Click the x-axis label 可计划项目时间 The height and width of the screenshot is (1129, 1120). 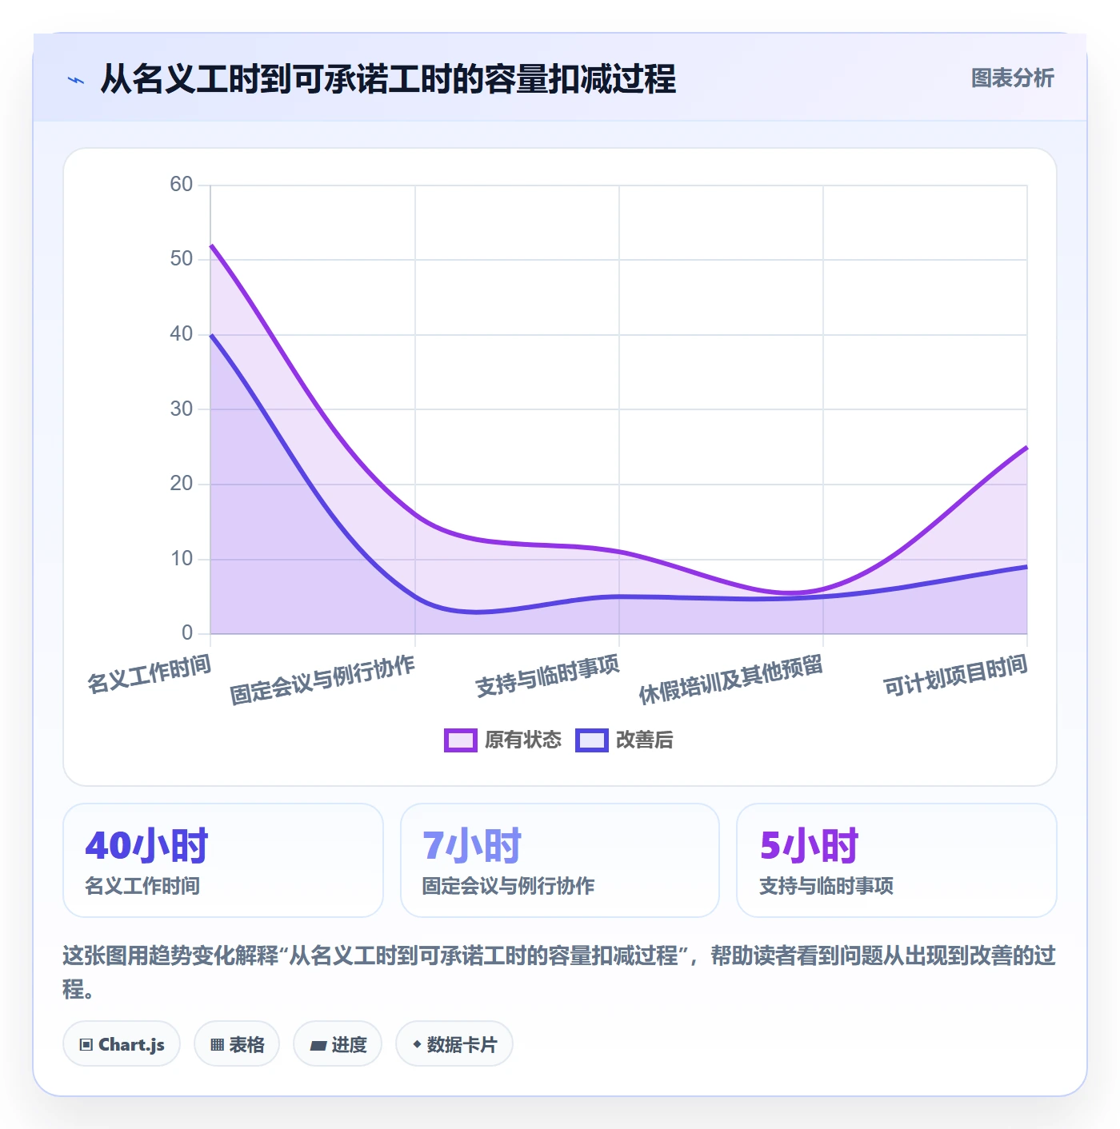pos(955,676)
